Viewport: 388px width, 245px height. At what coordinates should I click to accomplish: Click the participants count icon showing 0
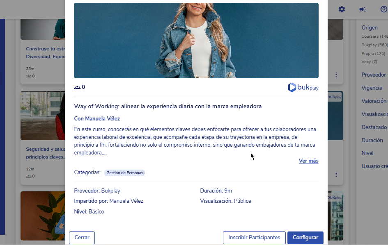(77, 87)
